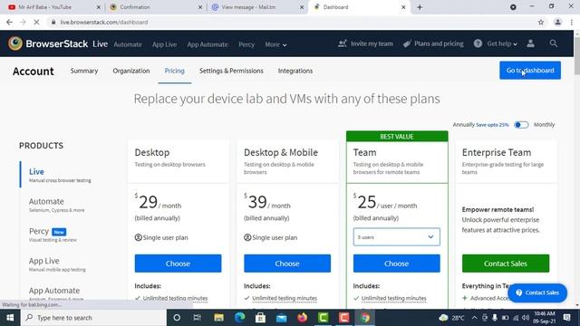The width and height of the screenshot is (580, 326).
Task: Open the Team plan users dropdown
Action: click(x=397, y=237)
